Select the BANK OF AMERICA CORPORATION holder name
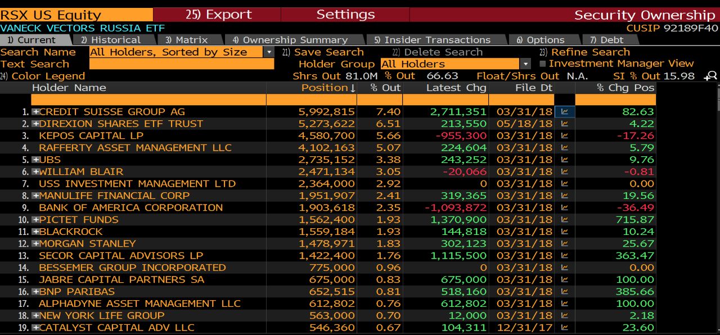The height and width of the screenshot is (335, 720). click(x=130, y=207)
